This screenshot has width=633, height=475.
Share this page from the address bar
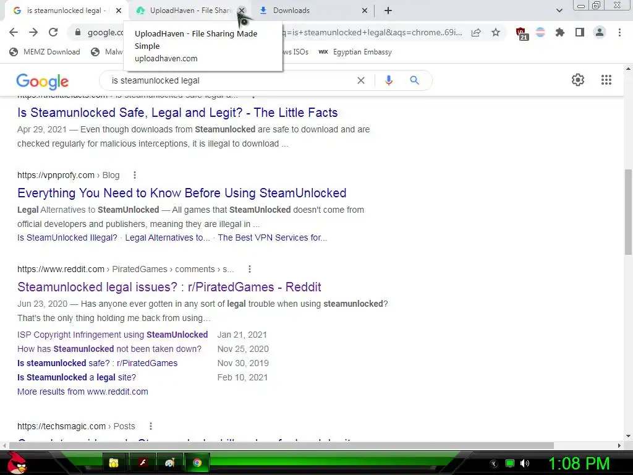(476, 32)
